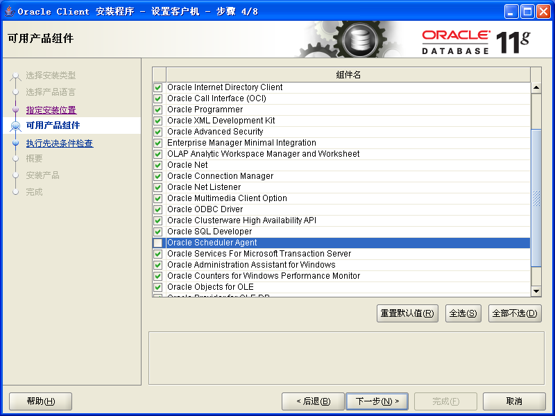Uncheck the Oracle SQL Developer checkbox
555x416 pixels.
pos(158,232)
